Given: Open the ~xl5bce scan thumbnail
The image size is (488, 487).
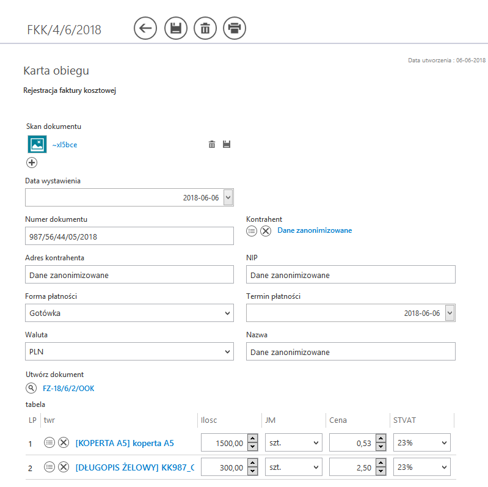Looking at the screenshot, I should pos(37,144).
